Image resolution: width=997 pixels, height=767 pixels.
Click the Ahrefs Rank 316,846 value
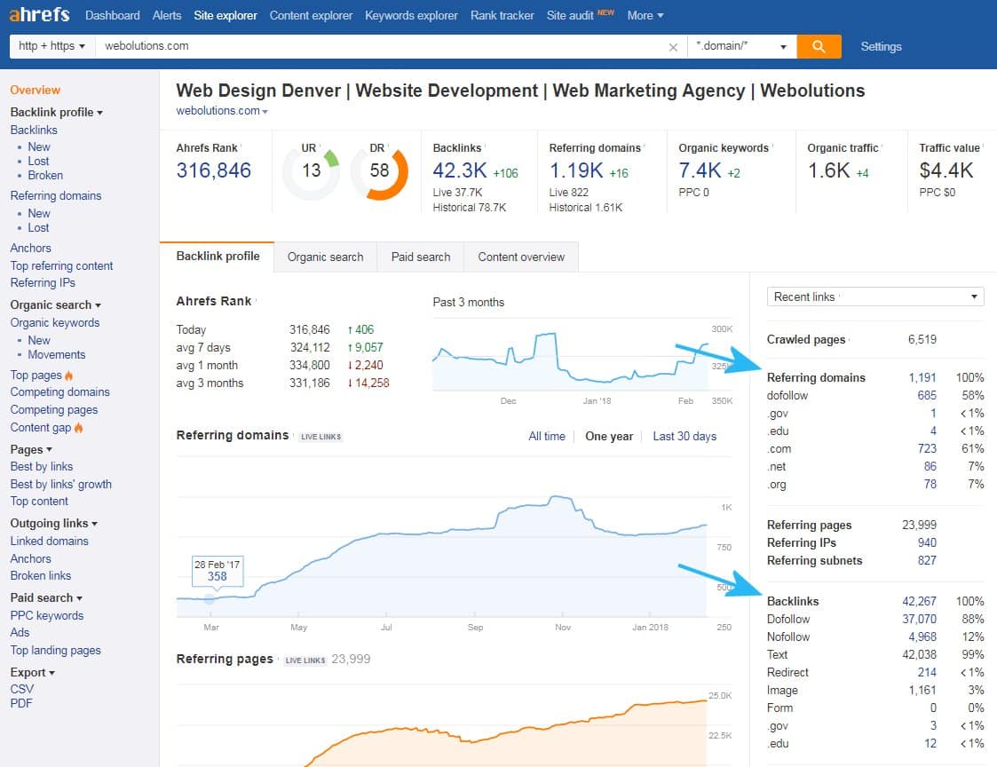pyautogui.click(x=214, y=170)
